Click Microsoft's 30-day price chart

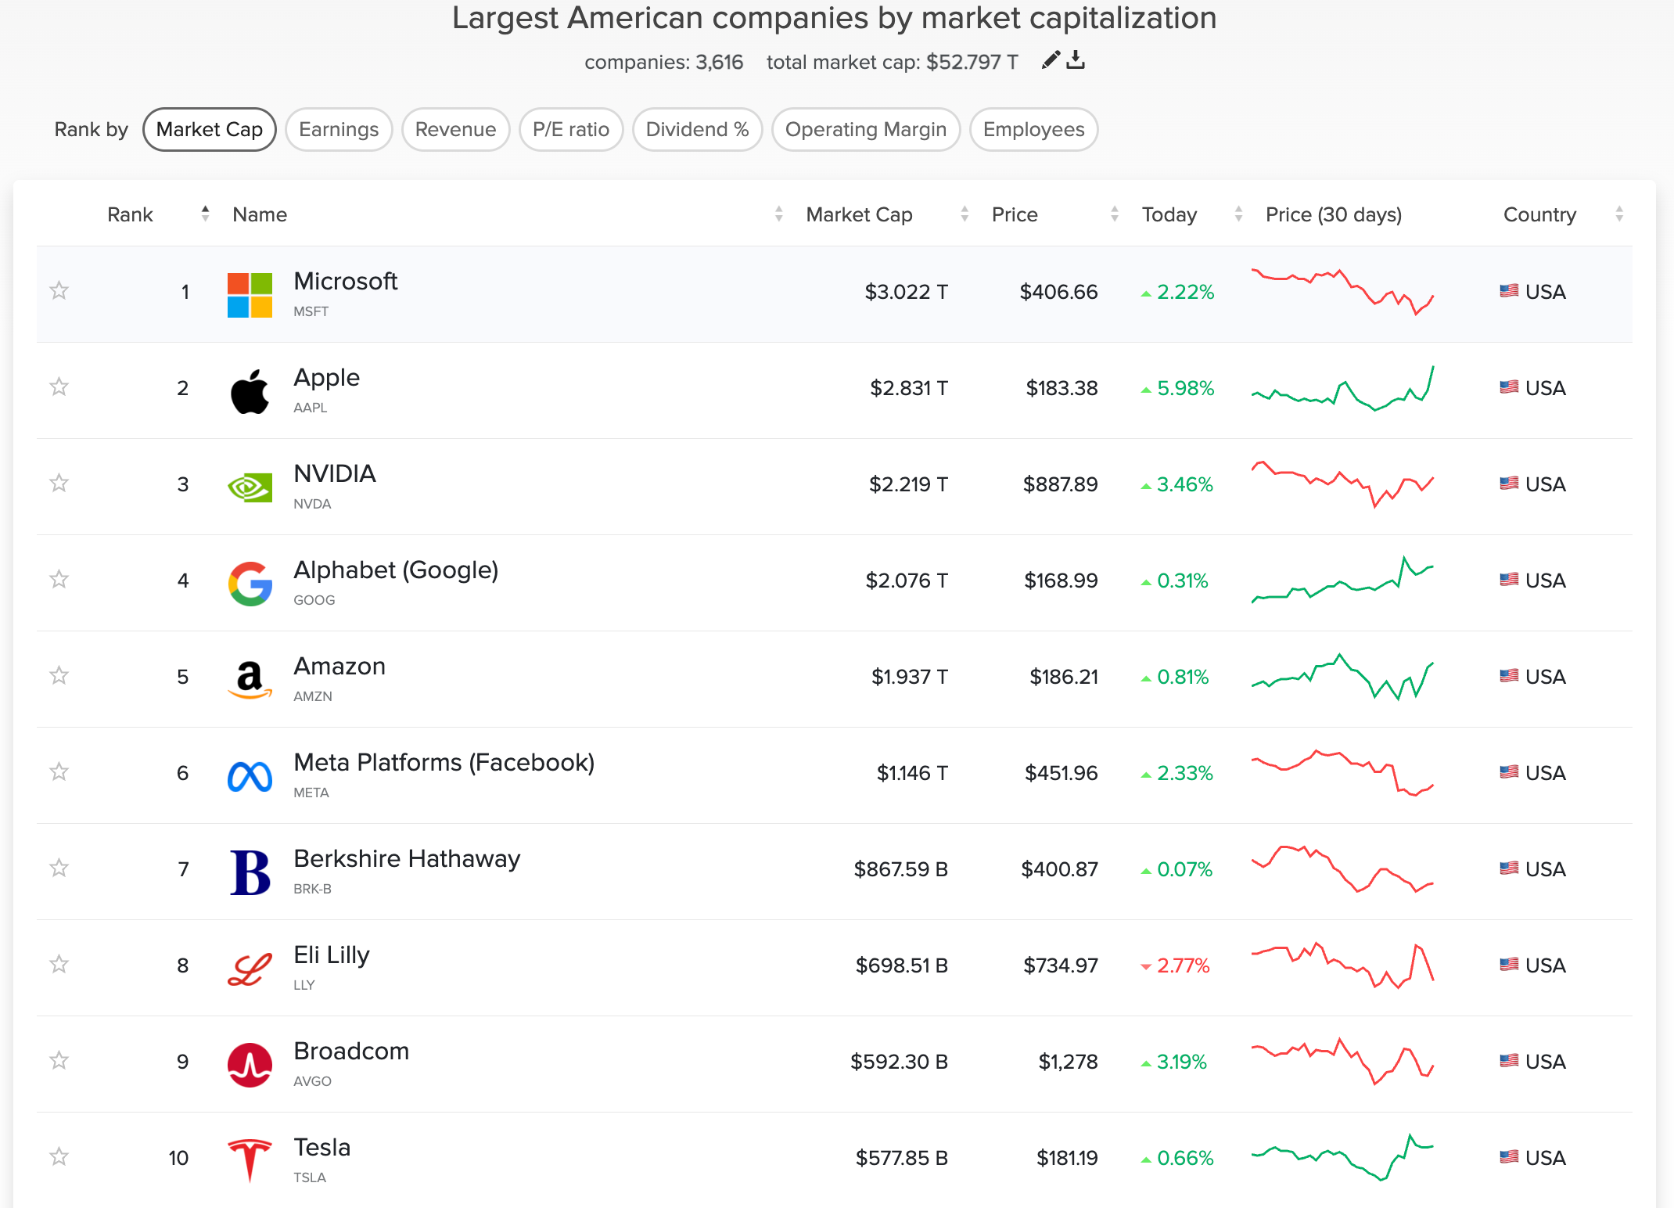(1342, 291)
